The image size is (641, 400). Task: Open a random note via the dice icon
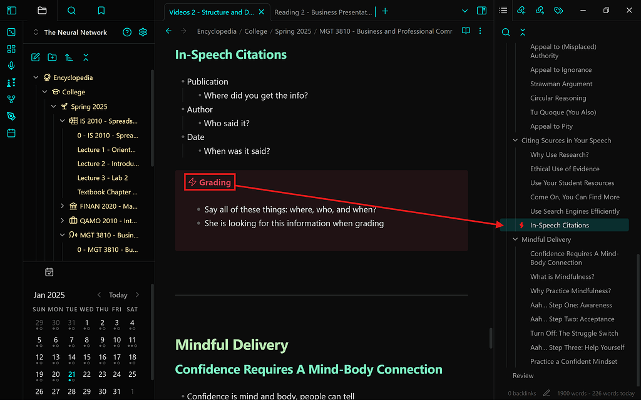11,31
